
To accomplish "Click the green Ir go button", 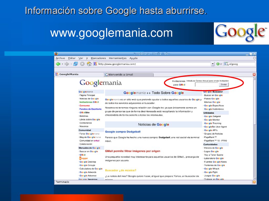I will (x=219, y=64).
